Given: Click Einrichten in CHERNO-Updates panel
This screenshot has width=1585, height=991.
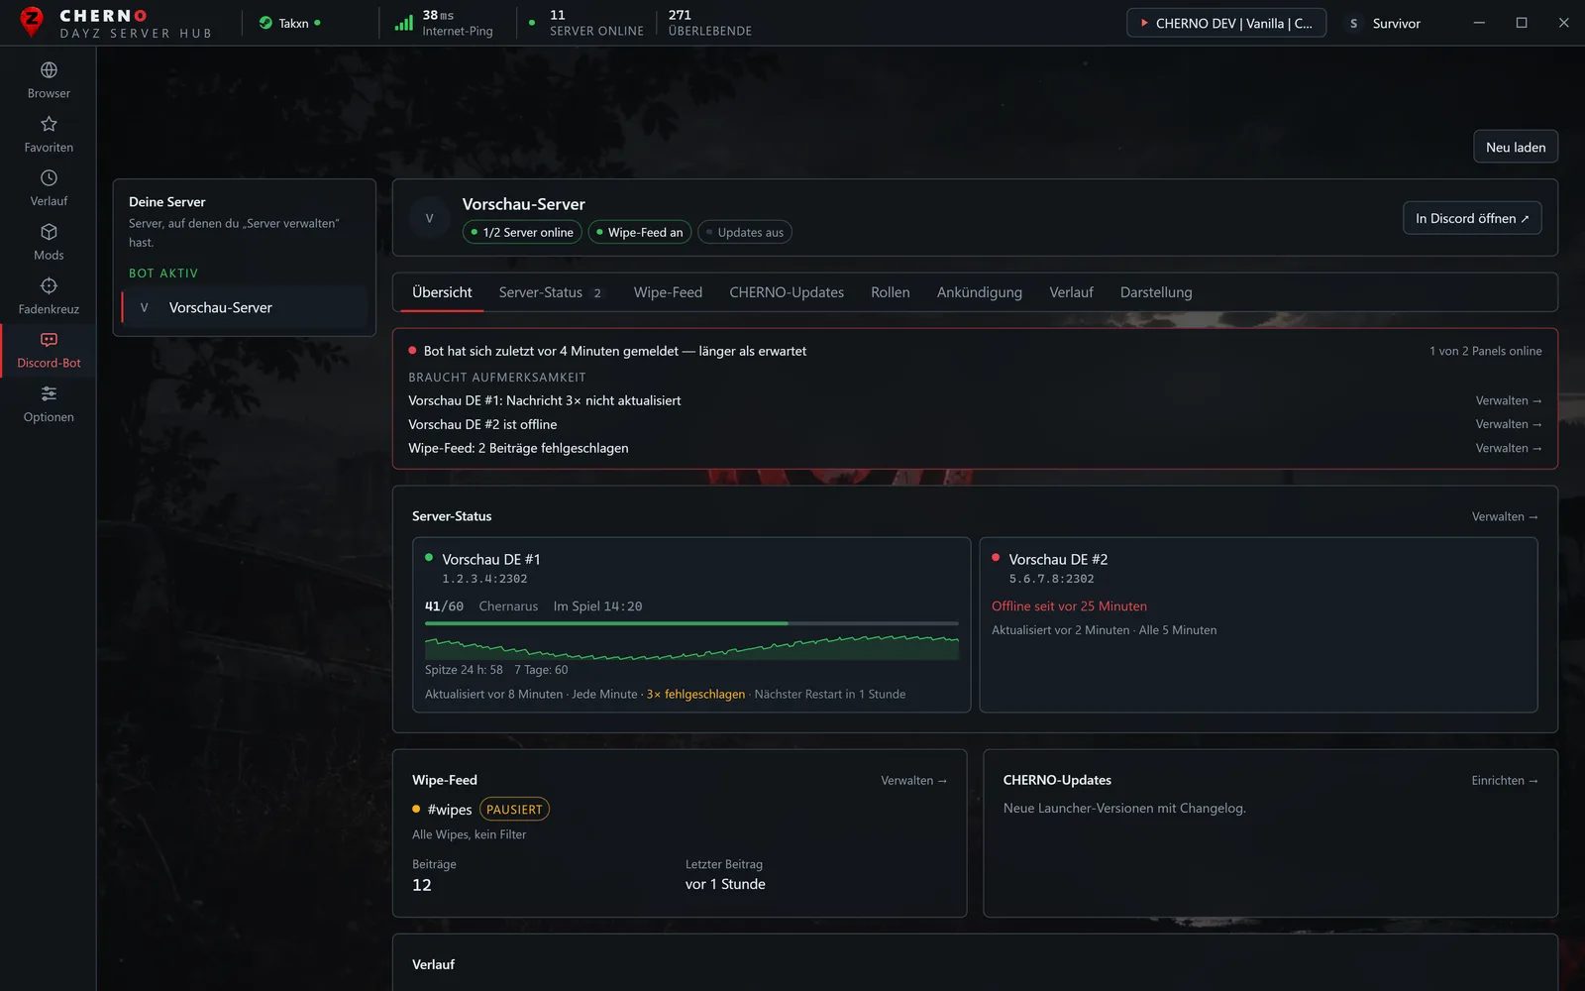Looking at the screenshot, I should click(x=1505, y=780).
